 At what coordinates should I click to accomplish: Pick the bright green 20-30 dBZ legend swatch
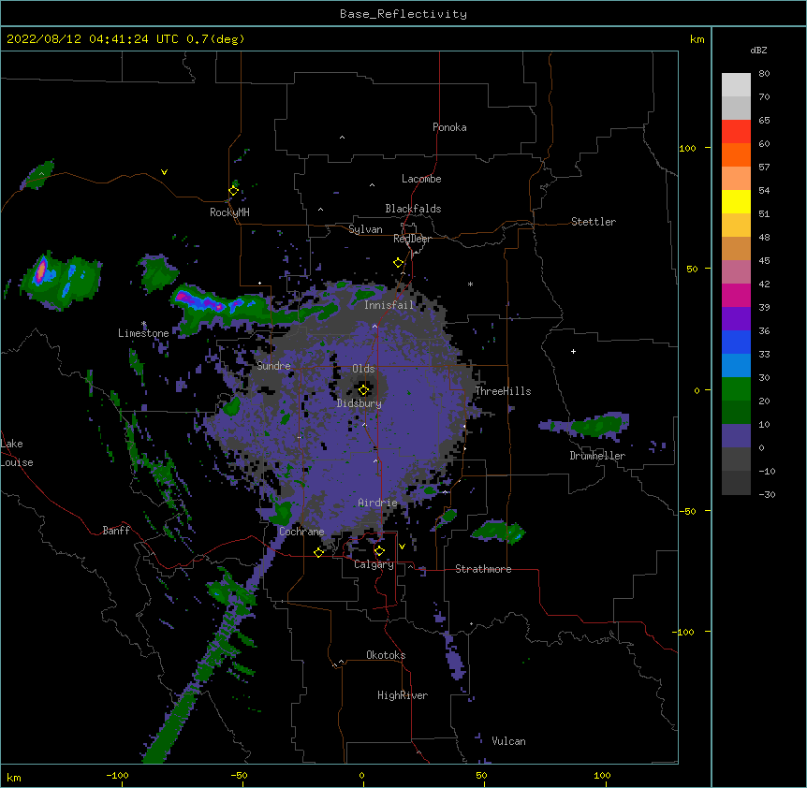736,389
